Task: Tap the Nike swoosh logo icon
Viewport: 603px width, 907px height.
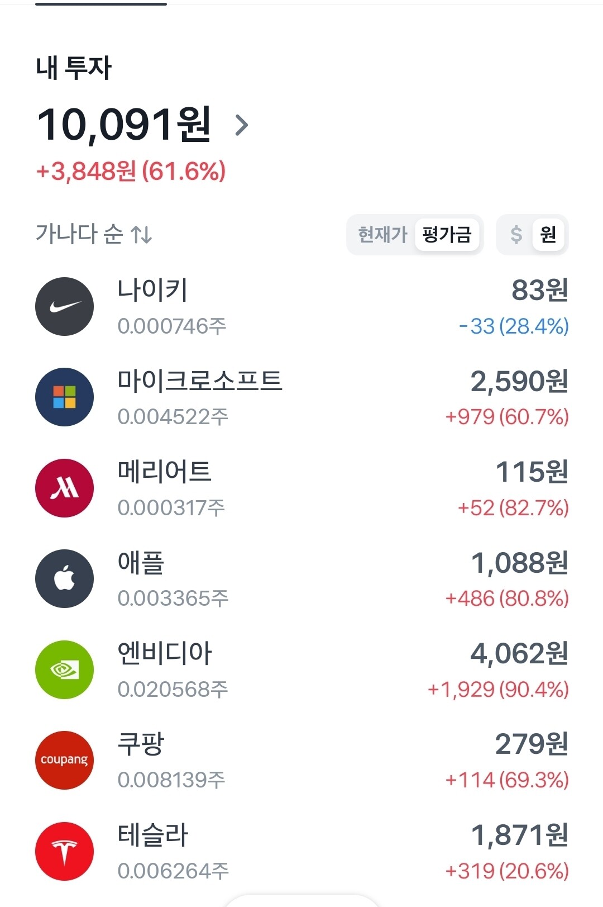Action: 64,307
